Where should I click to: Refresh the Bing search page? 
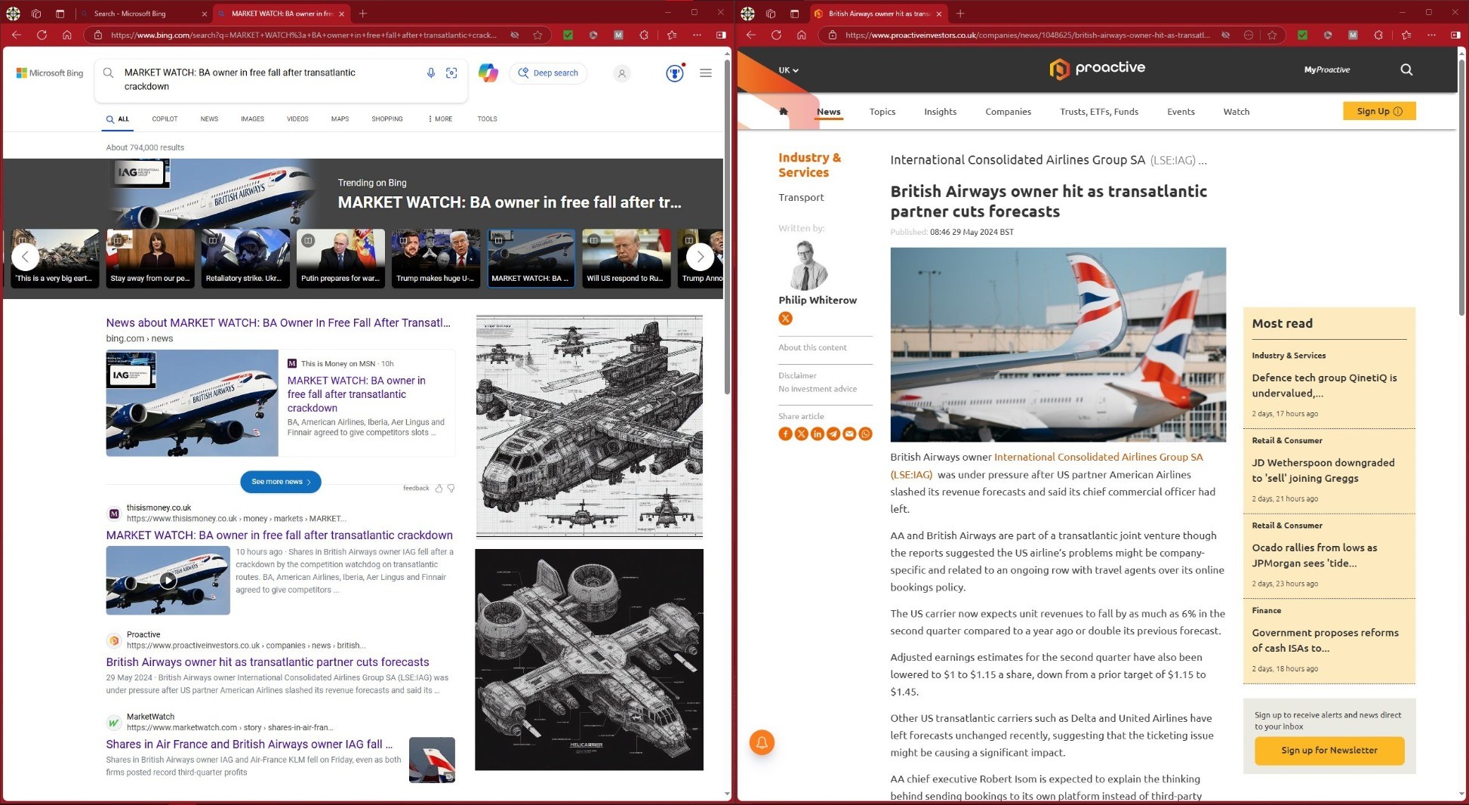(42, 35)
